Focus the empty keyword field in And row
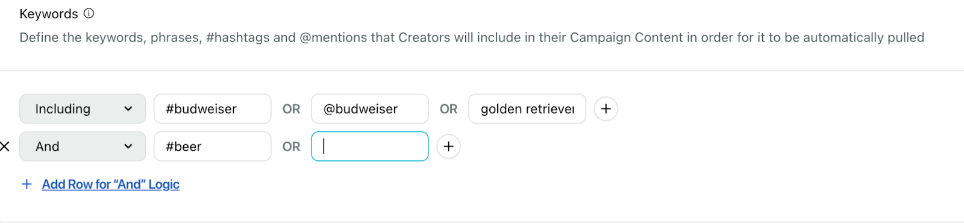This screenshot has width=964, height=223. click(370, 146)
